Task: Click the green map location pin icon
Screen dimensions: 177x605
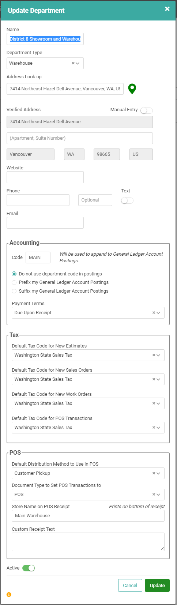Action: (132, 89)
